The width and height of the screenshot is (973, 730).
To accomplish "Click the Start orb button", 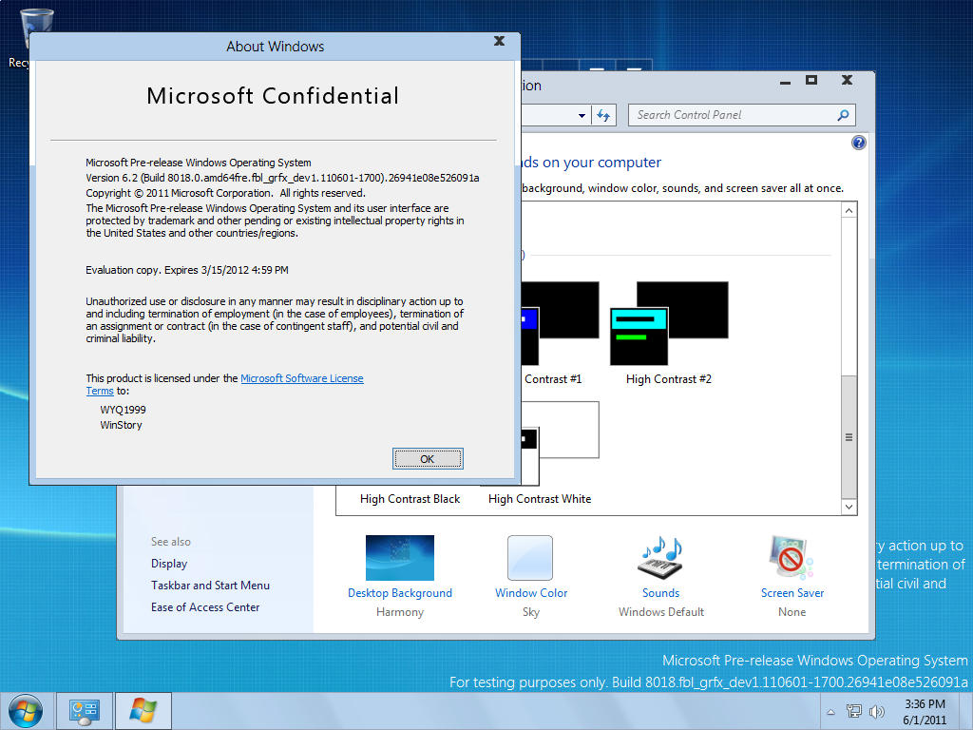I will point(25,711).
